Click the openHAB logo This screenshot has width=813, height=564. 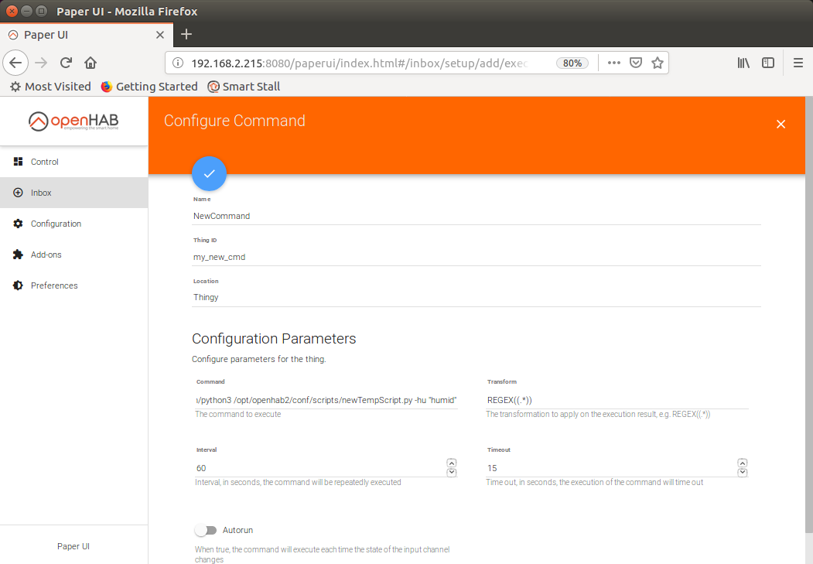[73, 121]
